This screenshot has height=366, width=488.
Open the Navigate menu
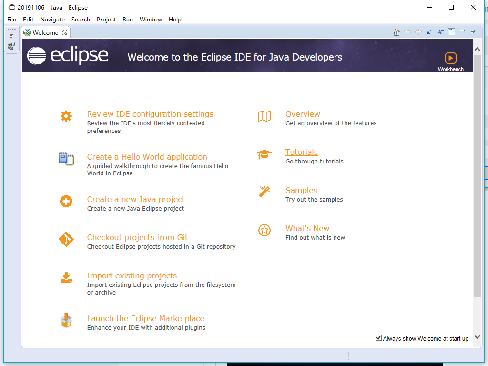tap(52, 20)
